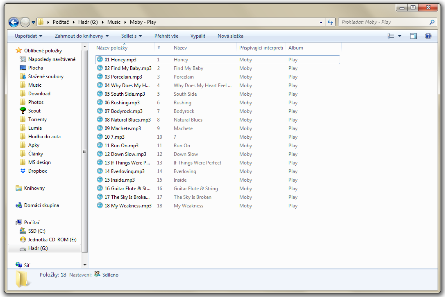This screenshot has width=445, height=297.
Task: Click the Jednotka CD-ROM (E:) drive icon
Action: click(x=23, y=239)
